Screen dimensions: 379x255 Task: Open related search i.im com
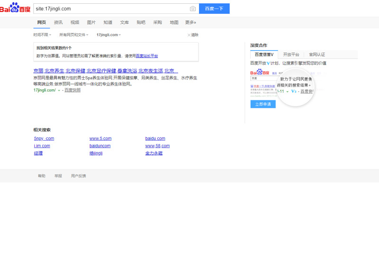(x=42, y=146)
